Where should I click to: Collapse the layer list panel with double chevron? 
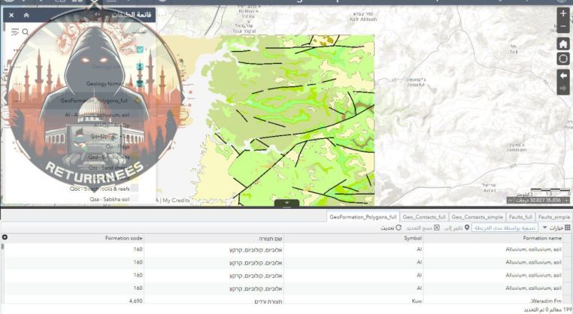[x=26, y=14]
